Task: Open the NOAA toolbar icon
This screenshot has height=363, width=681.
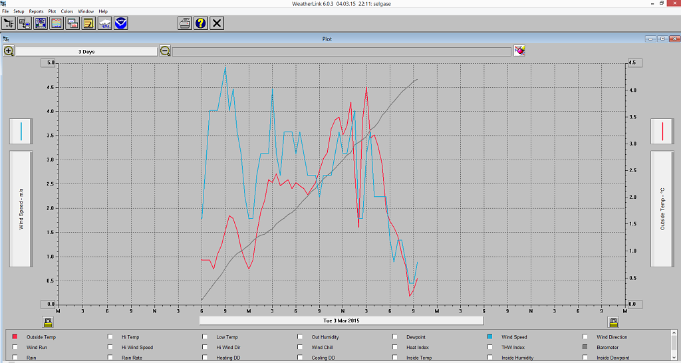Action: coord(120,23)
